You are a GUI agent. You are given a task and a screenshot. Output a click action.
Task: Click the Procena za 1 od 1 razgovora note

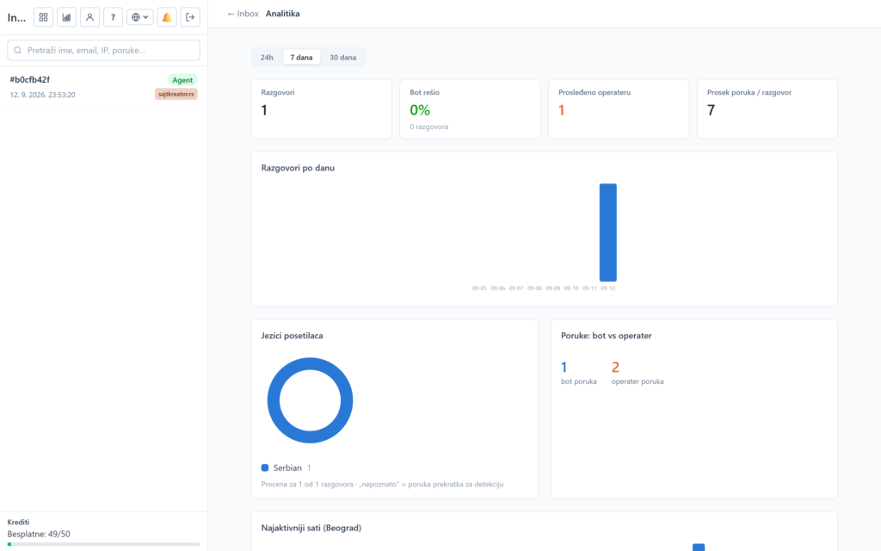[382, 484]
